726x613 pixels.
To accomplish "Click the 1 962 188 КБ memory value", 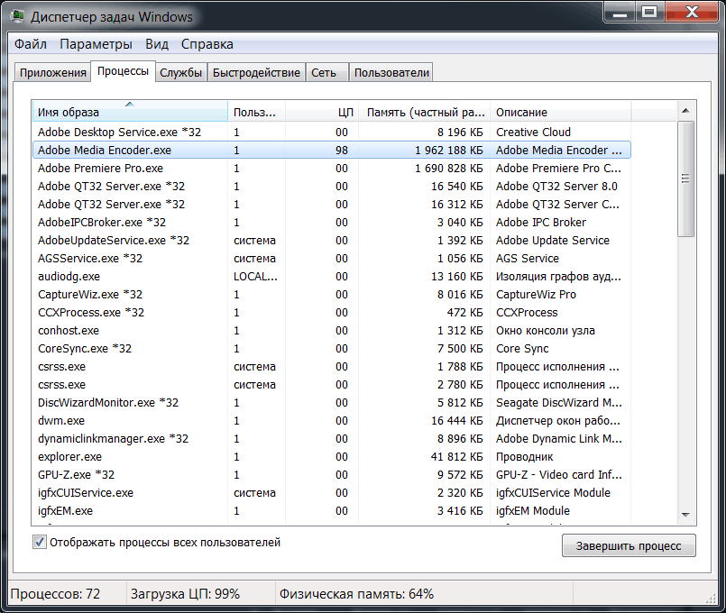I will pos(448,150).
